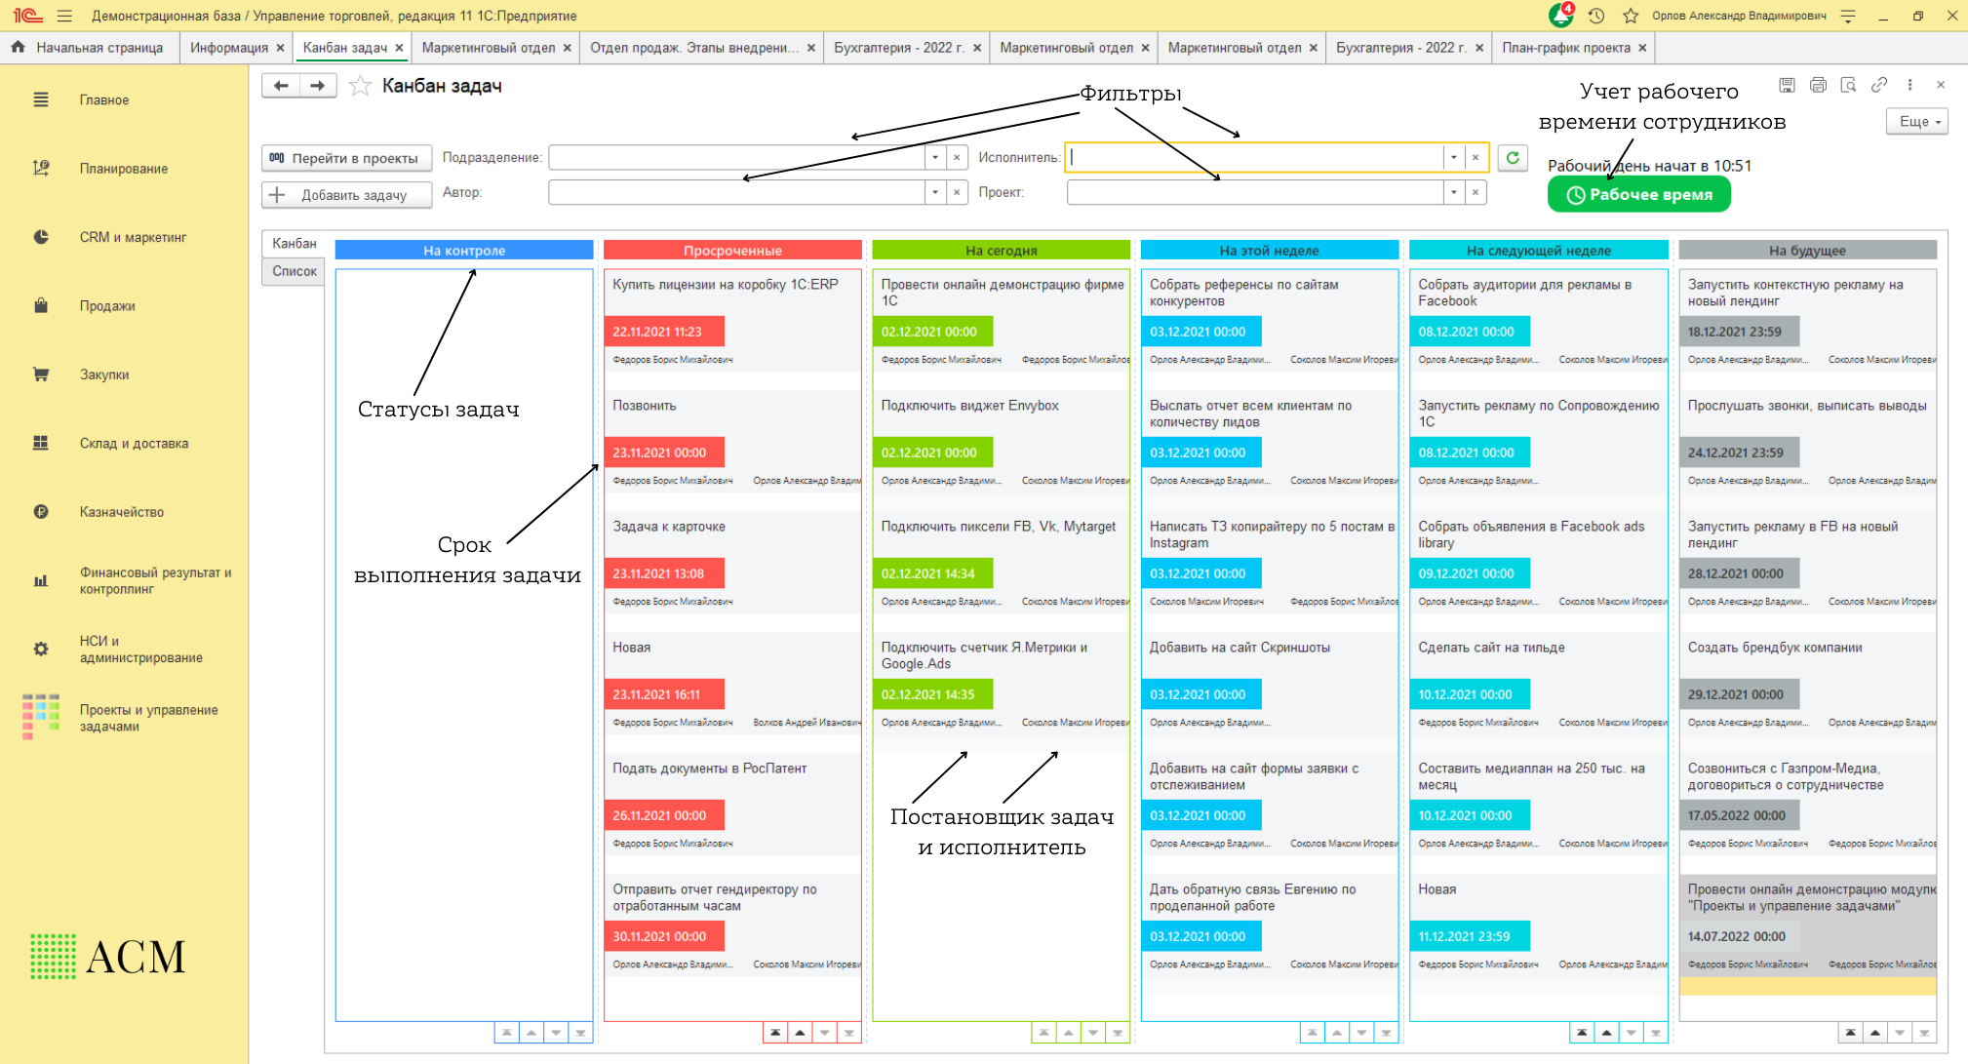Open the hamburger main menu icon

64,16
